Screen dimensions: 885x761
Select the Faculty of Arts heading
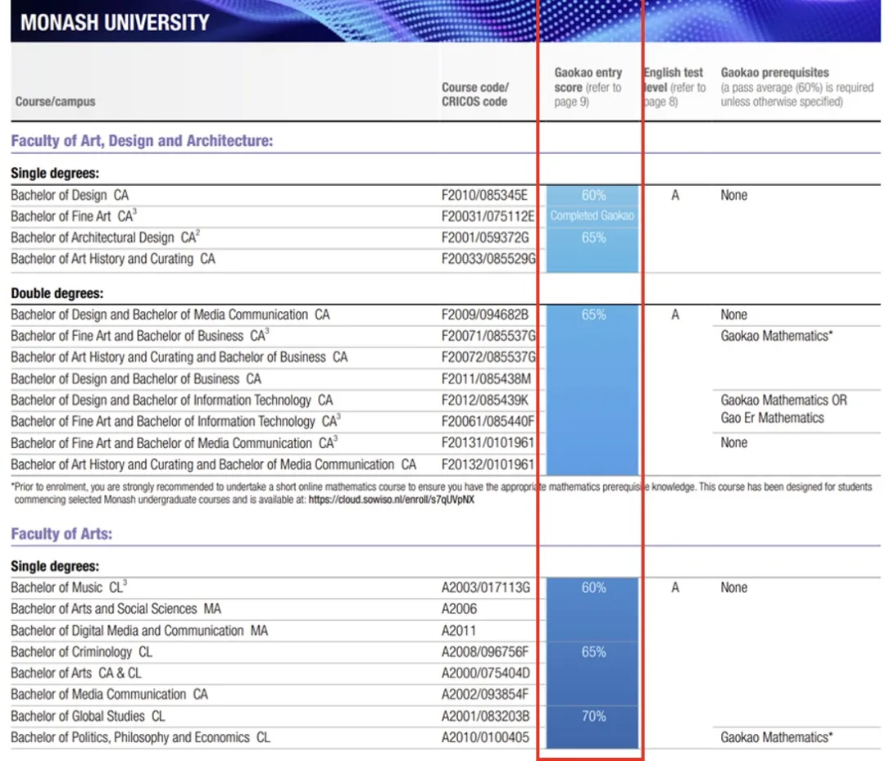61,534
